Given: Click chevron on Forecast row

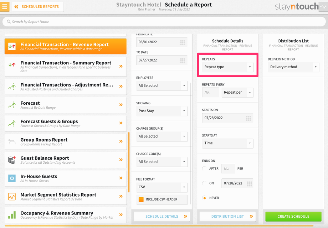Looking at the screenshot, I should (121, 105).
